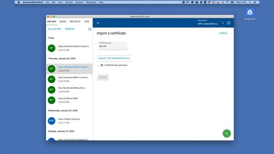Click the POST badge for httpbin request
Image resolution: width=274 pixels, height=154 pixels.
coord(51,121)
